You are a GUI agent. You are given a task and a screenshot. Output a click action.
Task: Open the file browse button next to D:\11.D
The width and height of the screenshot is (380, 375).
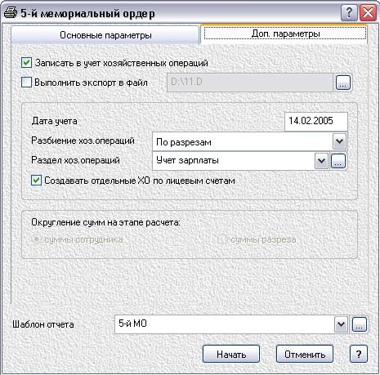click(343, 83)
